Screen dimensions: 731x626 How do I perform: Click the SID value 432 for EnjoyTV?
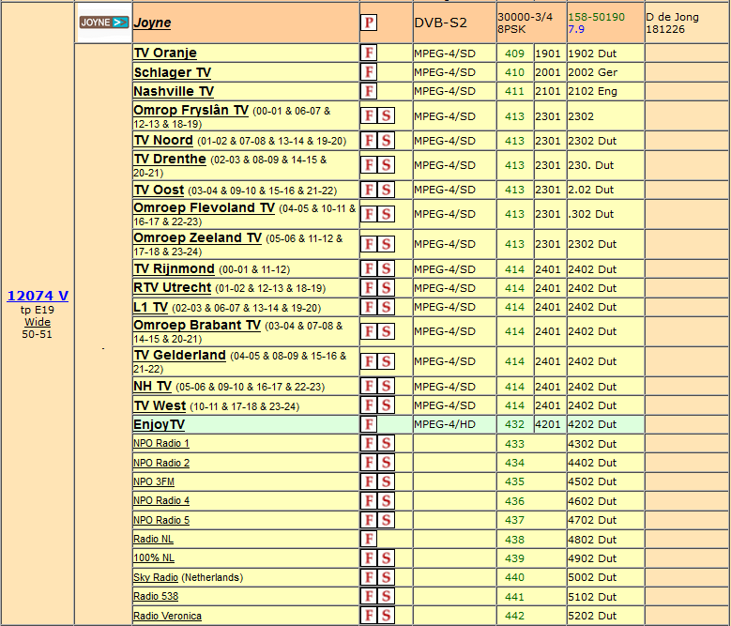514,424
